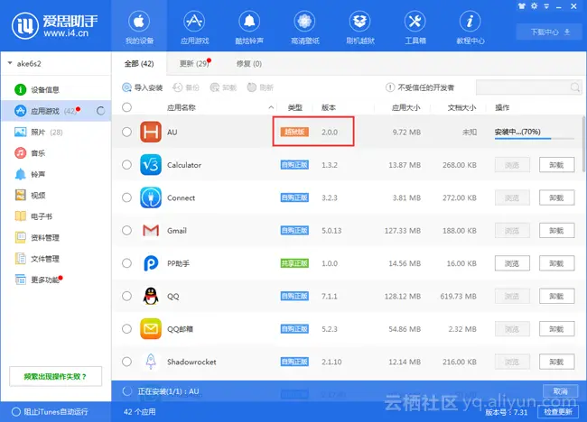Click 导入安装 import install

143,87
